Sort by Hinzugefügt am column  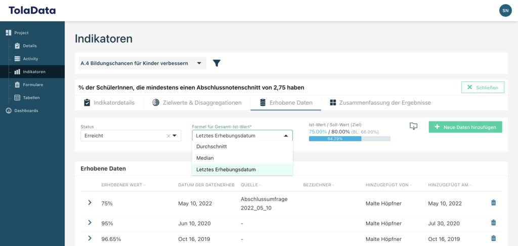[x=450, y=185]
